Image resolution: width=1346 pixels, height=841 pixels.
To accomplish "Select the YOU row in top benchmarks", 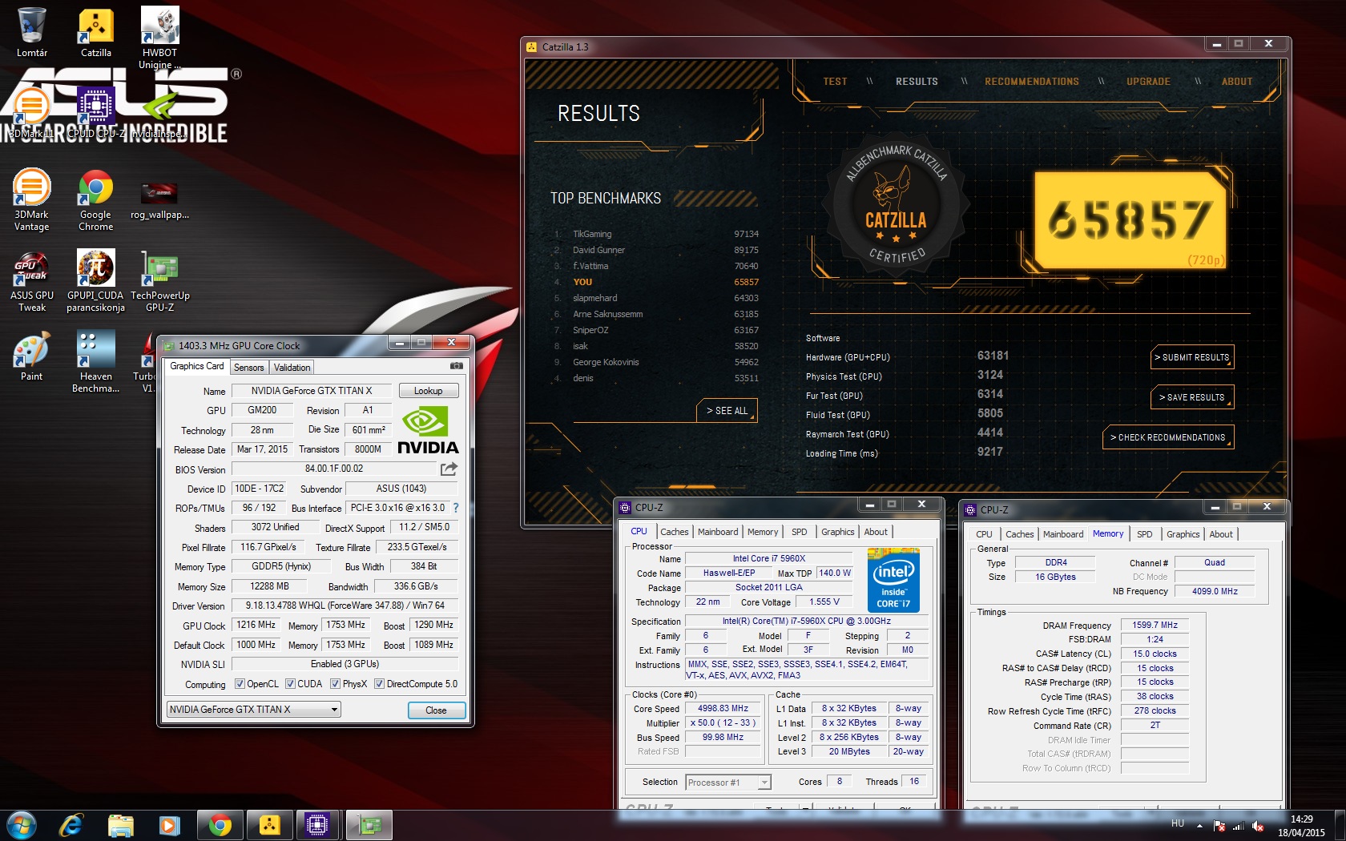I will pyautogui.click(x=655, y=283).
